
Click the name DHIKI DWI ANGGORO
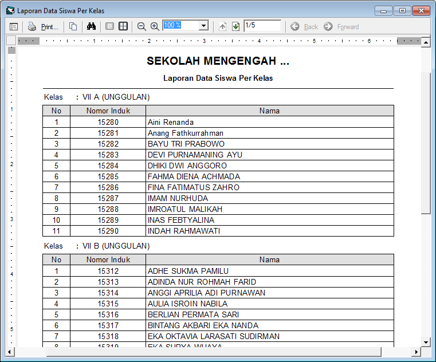coord(187,166)
